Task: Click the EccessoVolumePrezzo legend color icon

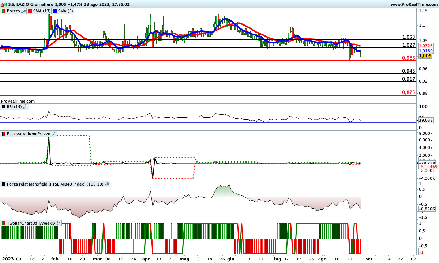Action: click(x=4, y=134)
